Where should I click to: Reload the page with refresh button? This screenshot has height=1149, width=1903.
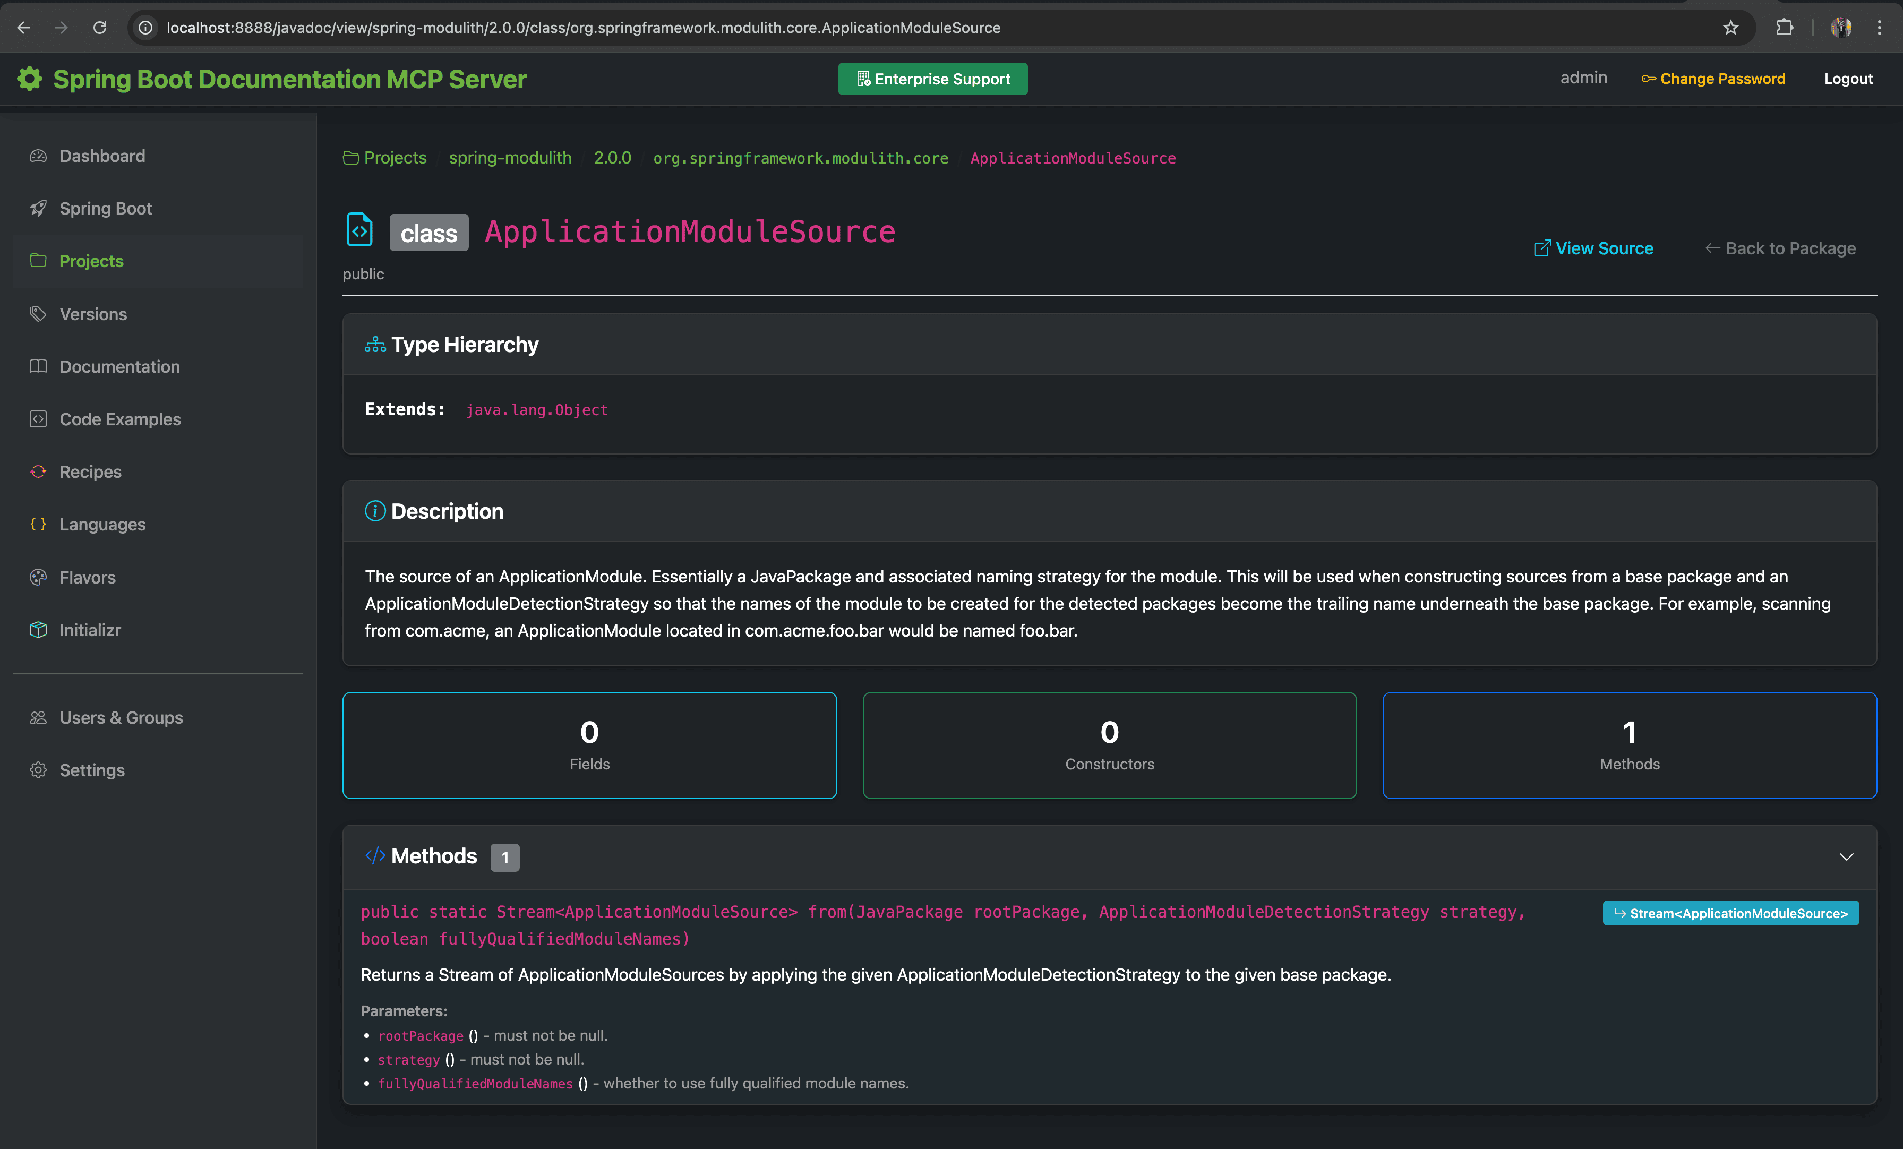pos(100,28)
